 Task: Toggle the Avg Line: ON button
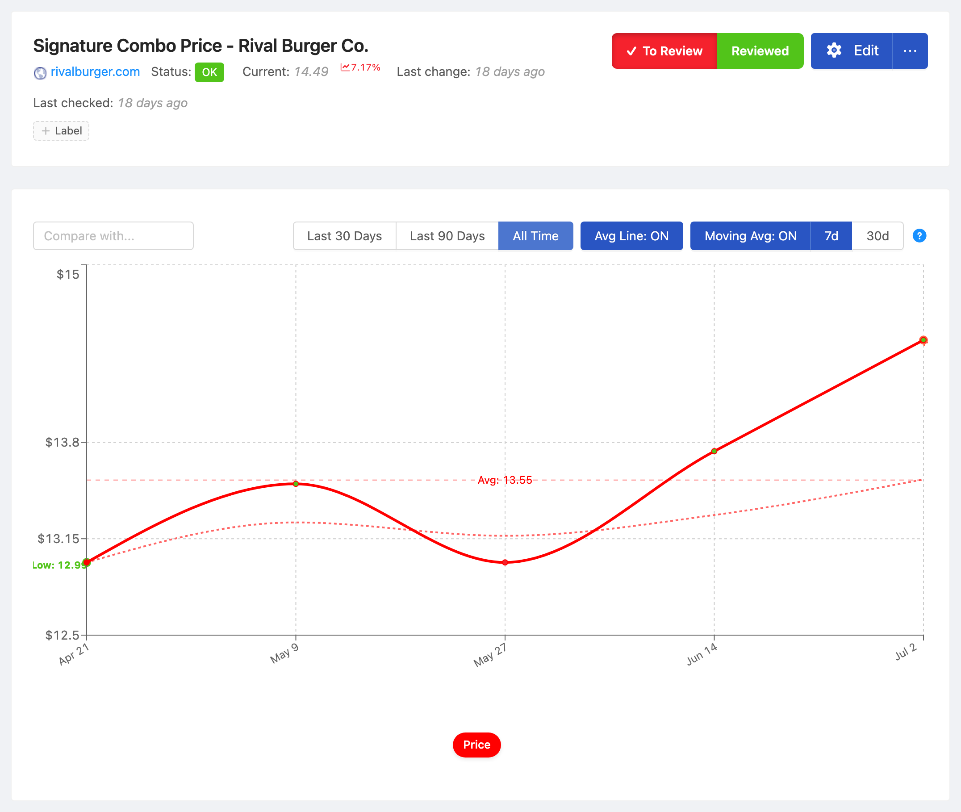[x=631, y=236]
